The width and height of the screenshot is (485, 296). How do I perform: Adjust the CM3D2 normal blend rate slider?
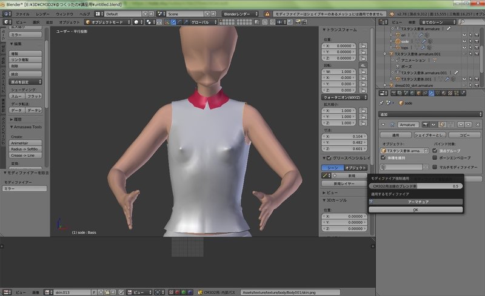415,186
